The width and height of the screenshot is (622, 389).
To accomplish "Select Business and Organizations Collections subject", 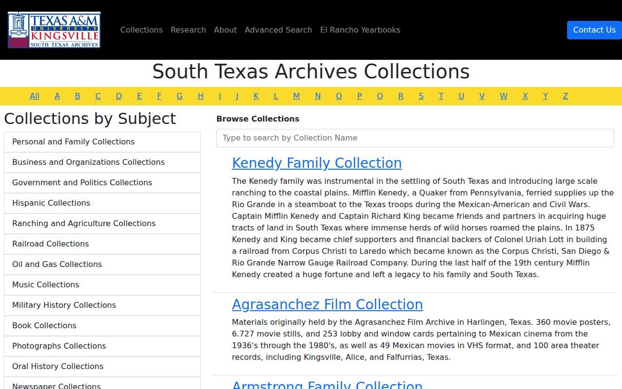I will click(x=102, y=162).
